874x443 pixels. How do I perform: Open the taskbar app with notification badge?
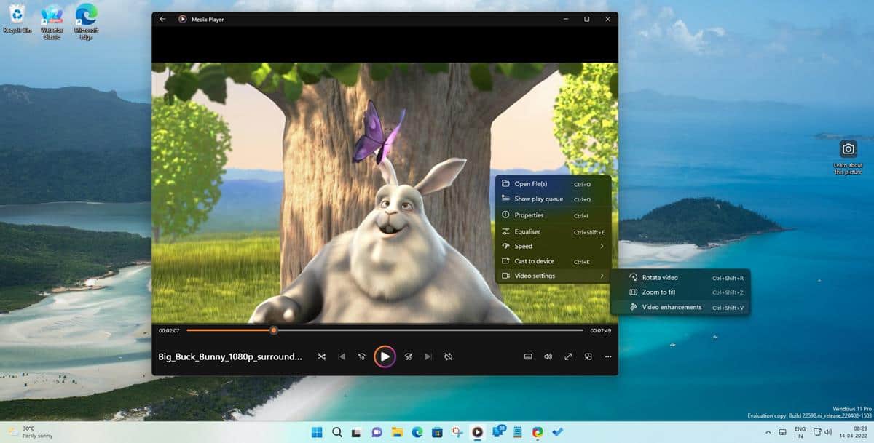[498, 432]
